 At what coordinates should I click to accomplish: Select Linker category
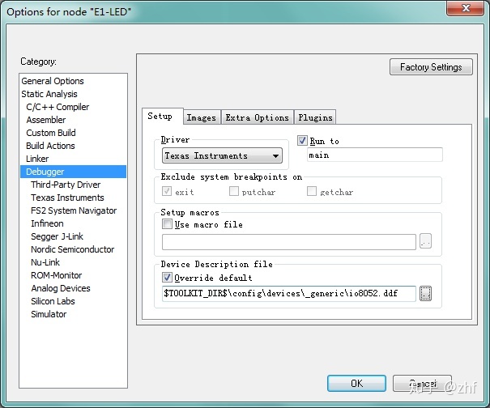pos(37,159)
